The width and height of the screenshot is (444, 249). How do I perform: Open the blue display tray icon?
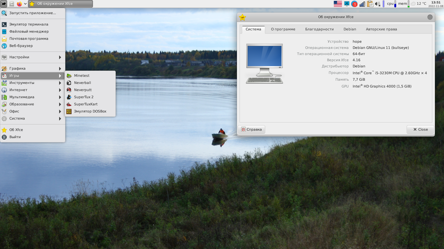(x=347, y=3)
